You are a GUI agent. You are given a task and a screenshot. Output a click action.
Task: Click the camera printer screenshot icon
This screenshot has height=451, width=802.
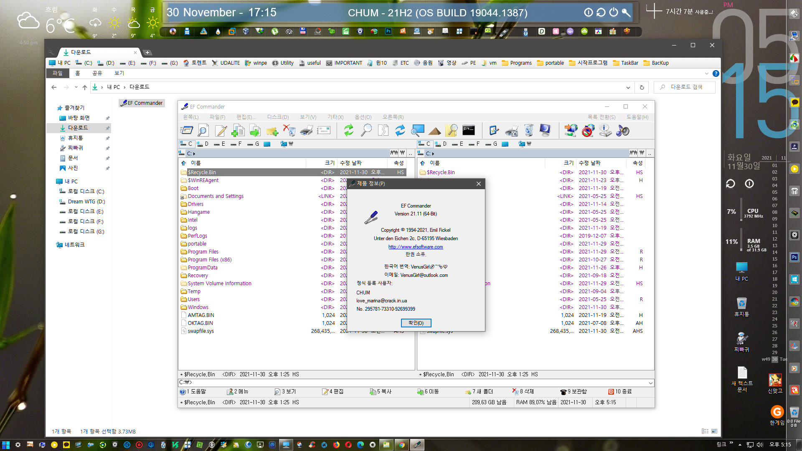point(511,131)
